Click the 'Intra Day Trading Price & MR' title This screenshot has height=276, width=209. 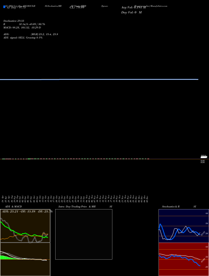[77, 207]
